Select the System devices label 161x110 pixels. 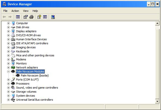[25, 96]
